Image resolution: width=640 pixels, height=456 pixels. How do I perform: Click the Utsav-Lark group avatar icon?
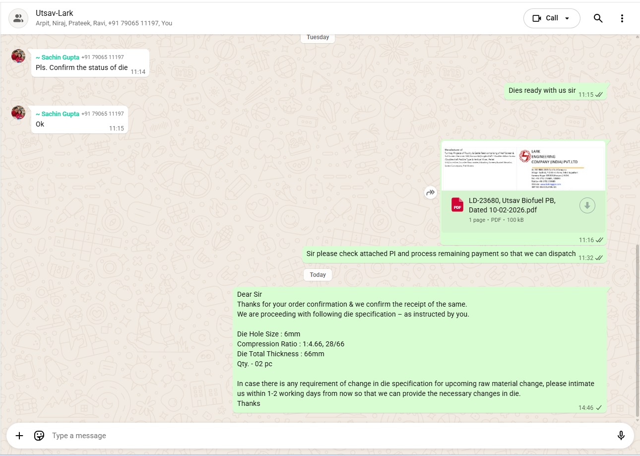click(x=18, y=18)
